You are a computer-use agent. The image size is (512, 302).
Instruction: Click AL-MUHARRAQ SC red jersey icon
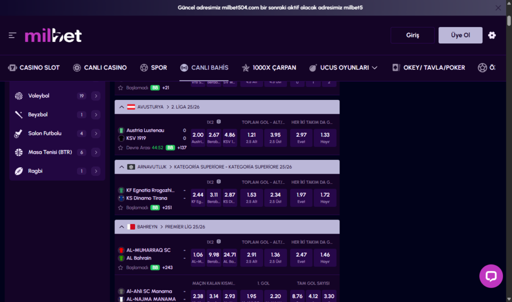coord(121,251)
